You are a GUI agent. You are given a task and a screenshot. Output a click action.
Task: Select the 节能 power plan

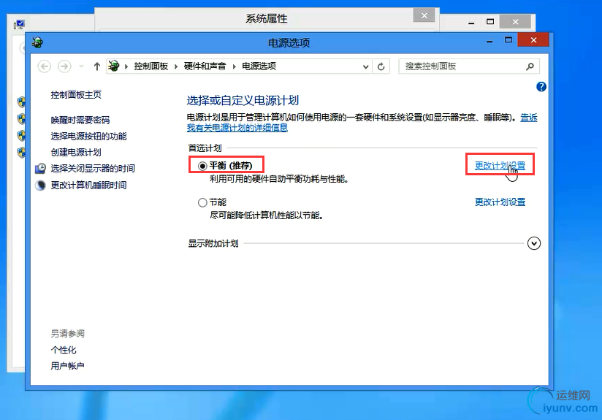[x=202, y=202]
